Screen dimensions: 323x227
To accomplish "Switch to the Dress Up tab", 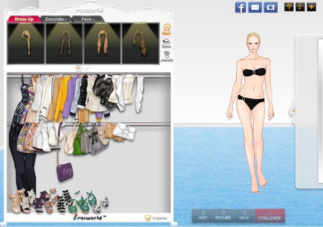I will 23,19.
